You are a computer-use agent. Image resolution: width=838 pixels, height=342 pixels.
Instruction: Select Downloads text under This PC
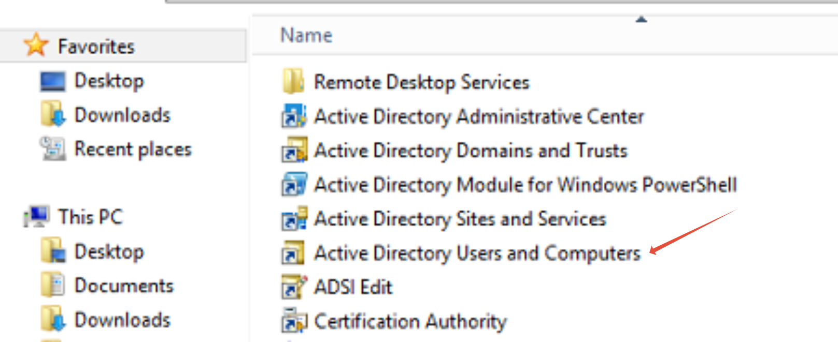click(x=122, y=320)
